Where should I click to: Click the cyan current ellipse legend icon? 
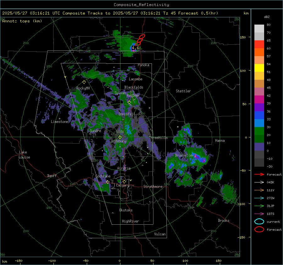click(x=259, y=222)
